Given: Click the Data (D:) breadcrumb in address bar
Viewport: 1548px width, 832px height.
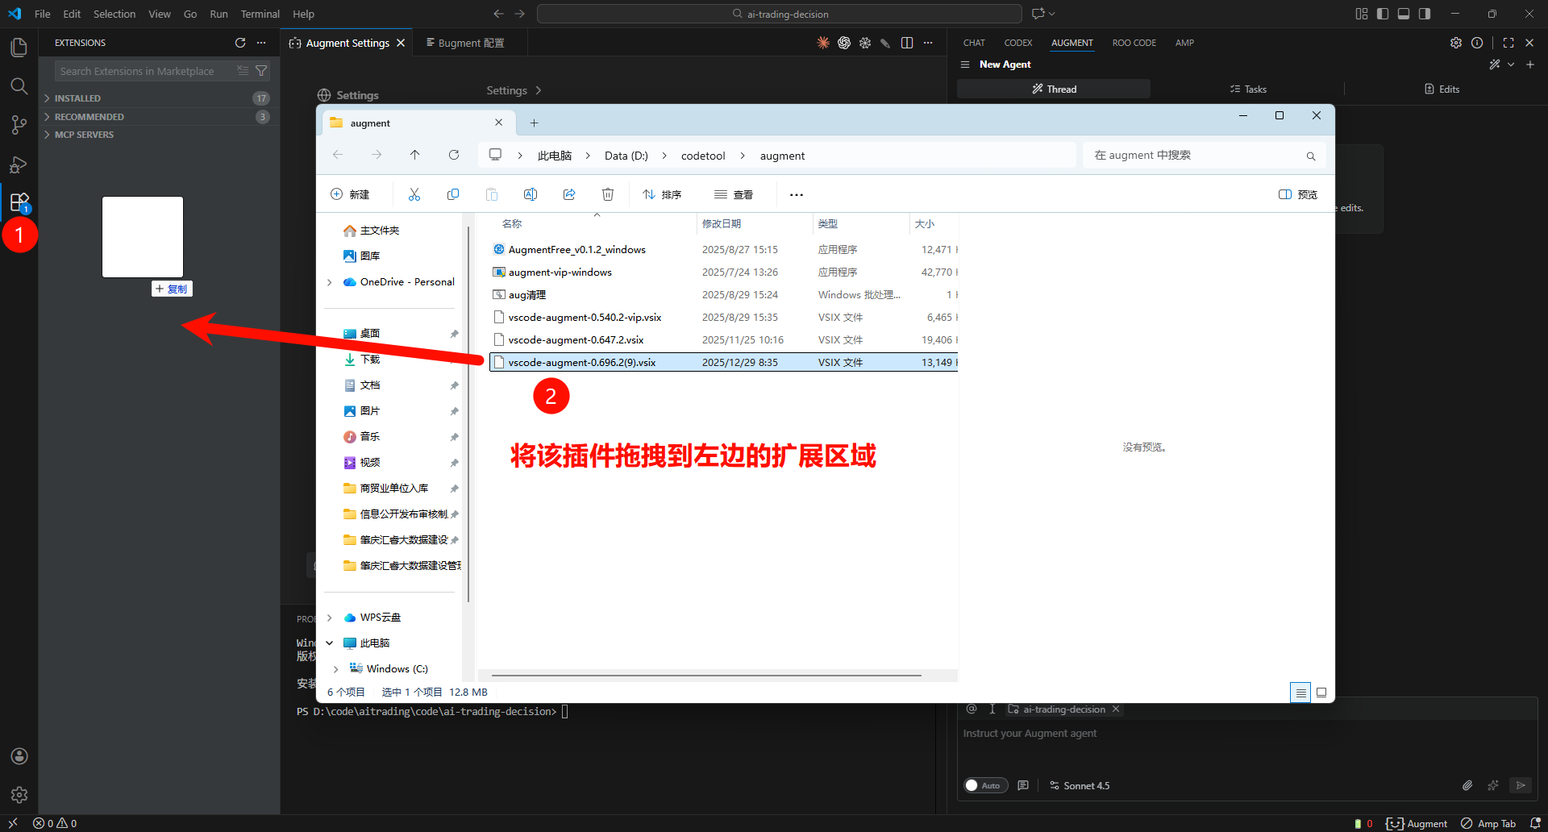Looking at the screenshot, I should tap(626, 156).
